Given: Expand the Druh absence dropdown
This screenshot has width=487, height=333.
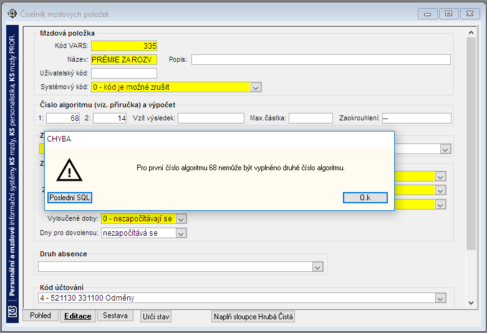Looking at the screenshot, I should tap(317, 267).
